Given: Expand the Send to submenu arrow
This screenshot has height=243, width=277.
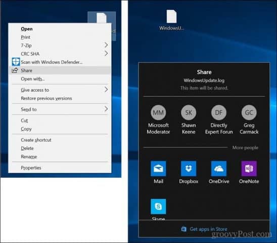Looking at the screenshot, I should [x=106, y=109].
